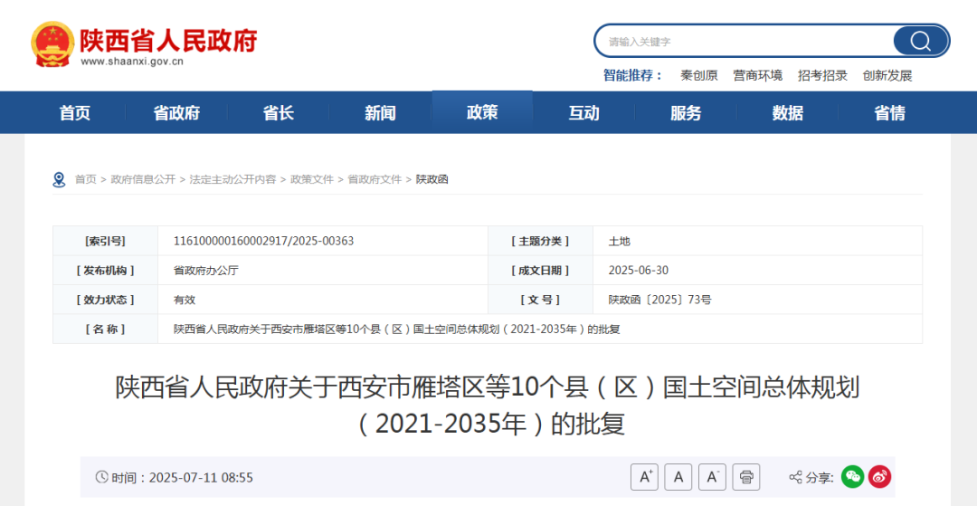The image size is (977, 506).
Task: Open the 服务 navigation tab
Action: pos(686,113)
